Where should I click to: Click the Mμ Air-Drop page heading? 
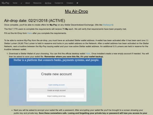(x=76, y=11)
